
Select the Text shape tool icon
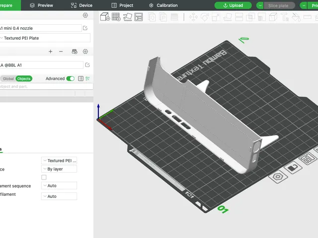[285, 17]
